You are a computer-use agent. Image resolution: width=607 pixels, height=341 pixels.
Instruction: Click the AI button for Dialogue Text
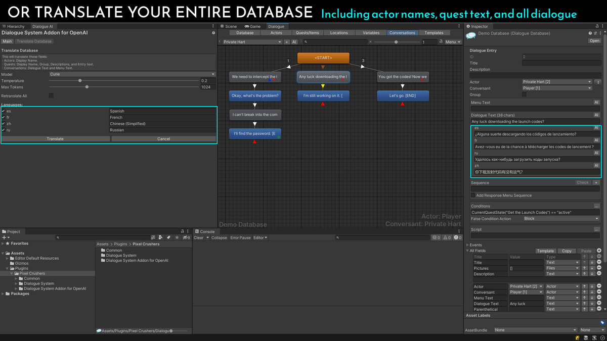tap(596, 115)
